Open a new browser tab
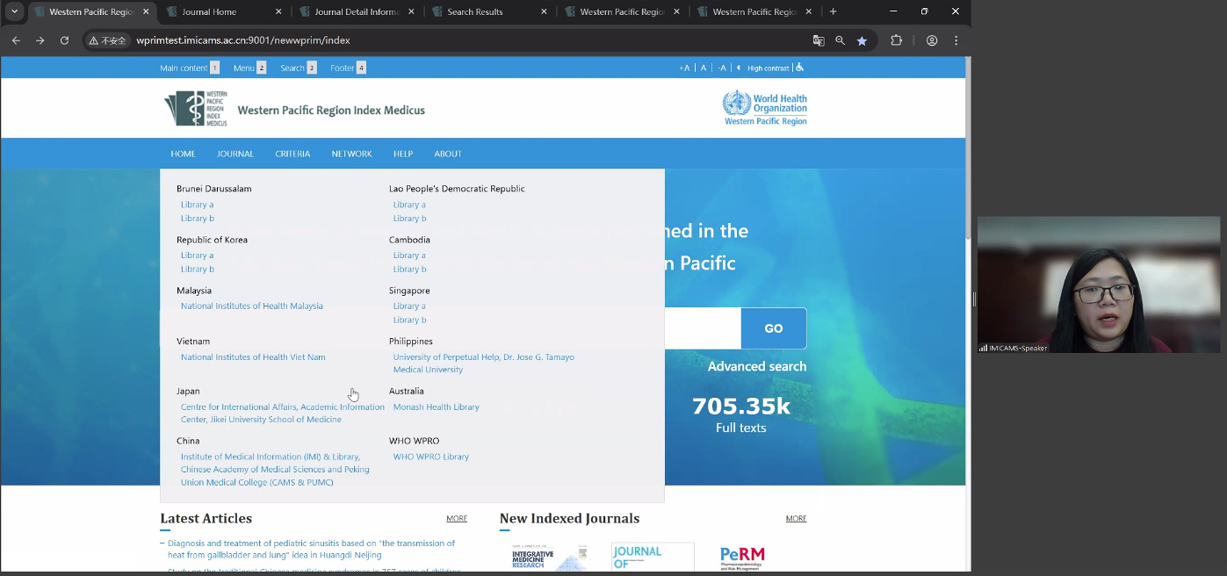 (834, 11)
